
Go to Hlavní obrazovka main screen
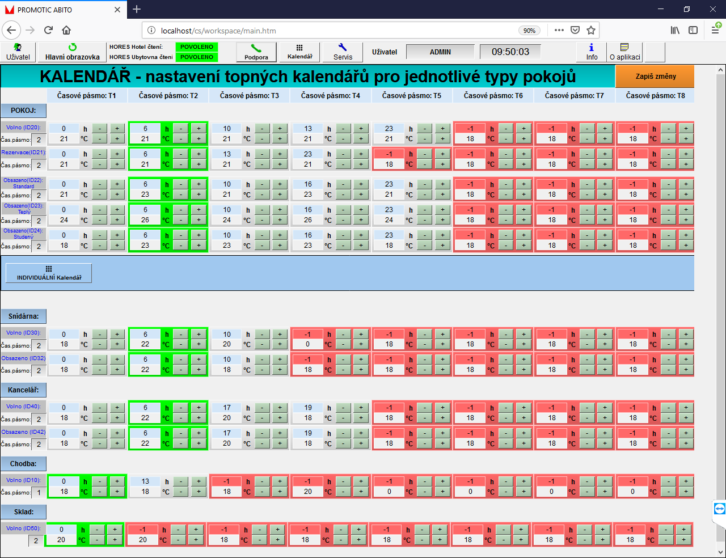tap(72, 52)
